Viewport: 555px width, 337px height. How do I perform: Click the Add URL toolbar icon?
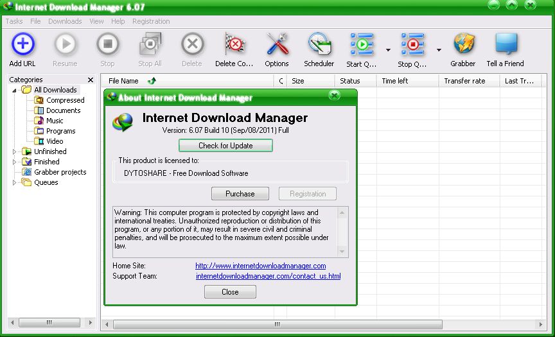[22, 44]
